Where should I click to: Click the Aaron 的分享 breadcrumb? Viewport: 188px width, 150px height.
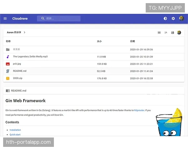click(14, 32)
